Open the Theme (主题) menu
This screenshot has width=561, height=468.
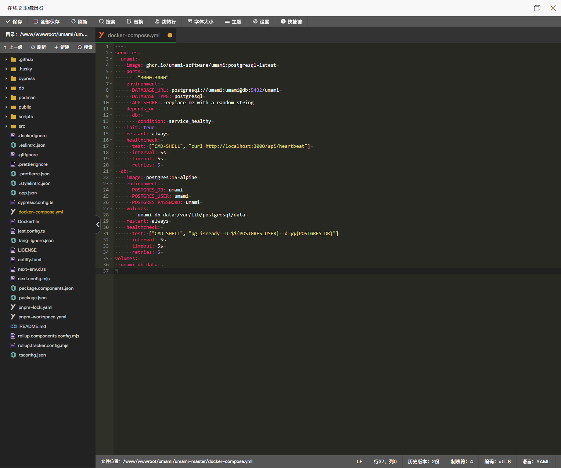click(233, 22)
